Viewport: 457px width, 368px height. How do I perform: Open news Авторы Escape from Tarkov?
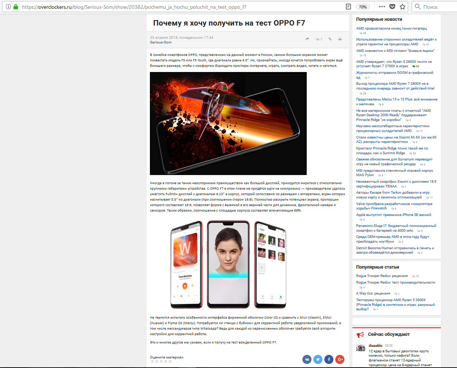pos(393,195)
